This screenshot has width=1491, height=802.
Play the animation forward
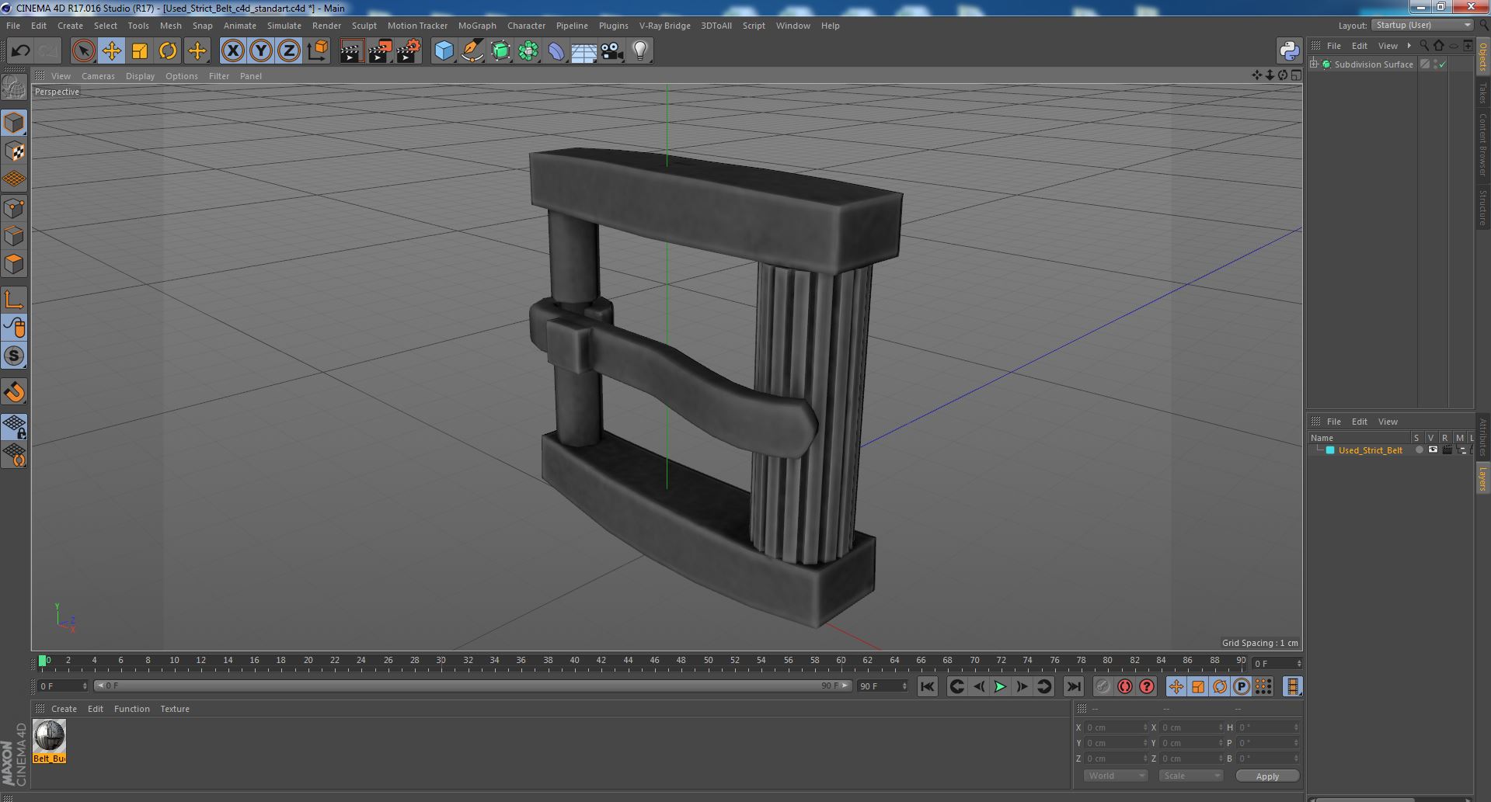tap(1000, 686)
